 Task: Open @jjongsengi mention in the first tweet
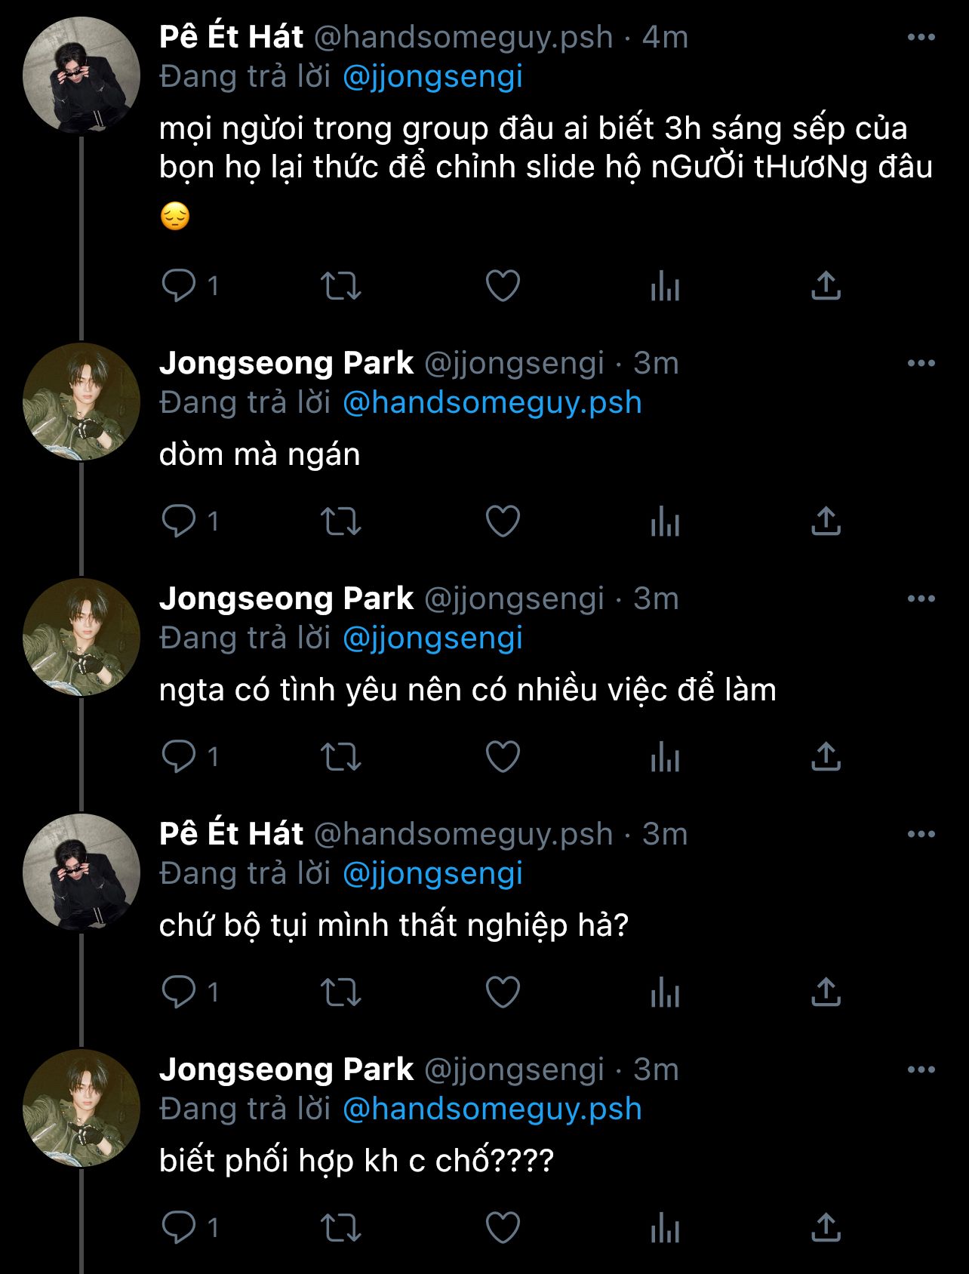click(432, 77)
